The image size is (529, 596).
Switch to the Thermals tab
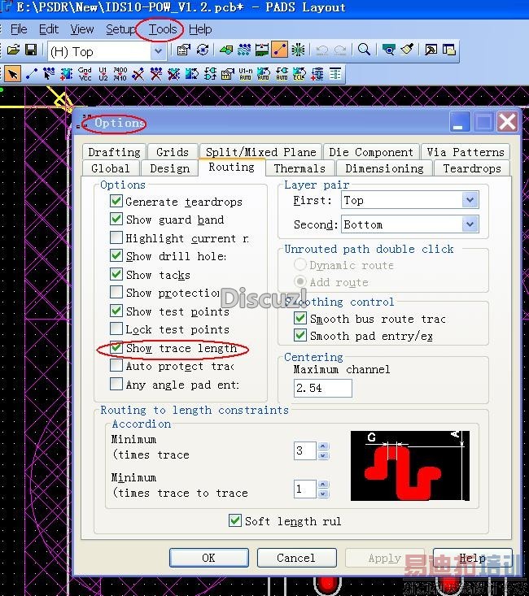tap(299, 168)
